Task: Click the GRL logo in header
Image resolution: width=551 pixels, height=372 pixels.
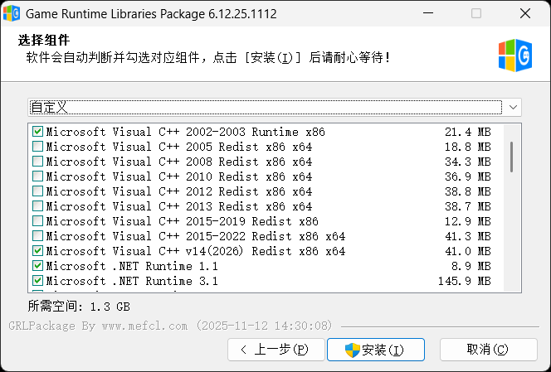Action: click(515, 56)
